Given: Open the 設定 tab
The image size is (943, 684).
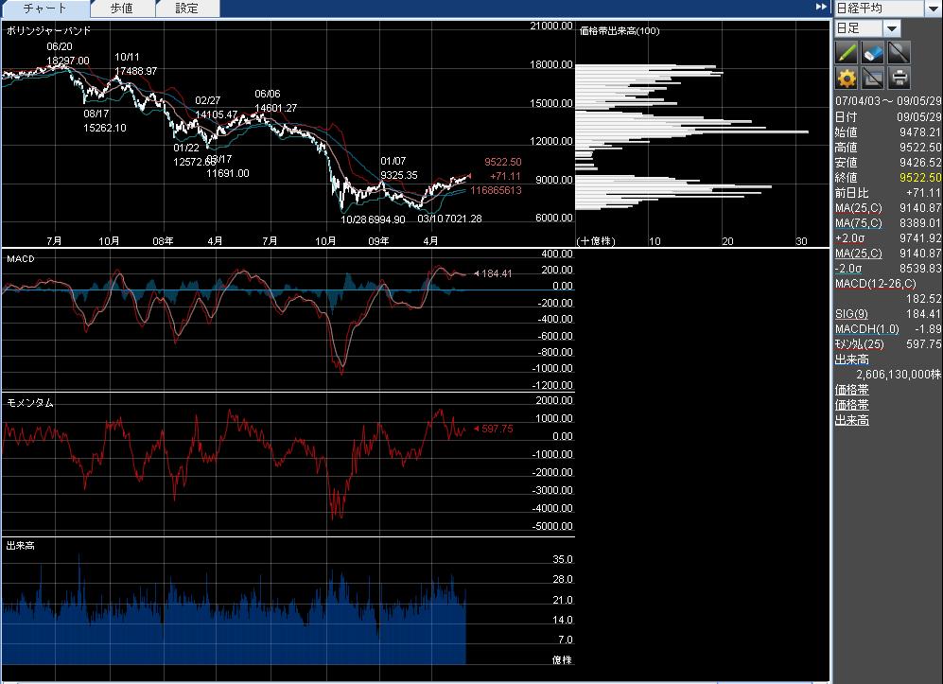Looking at the screenshot, I should tap(187, 9).
